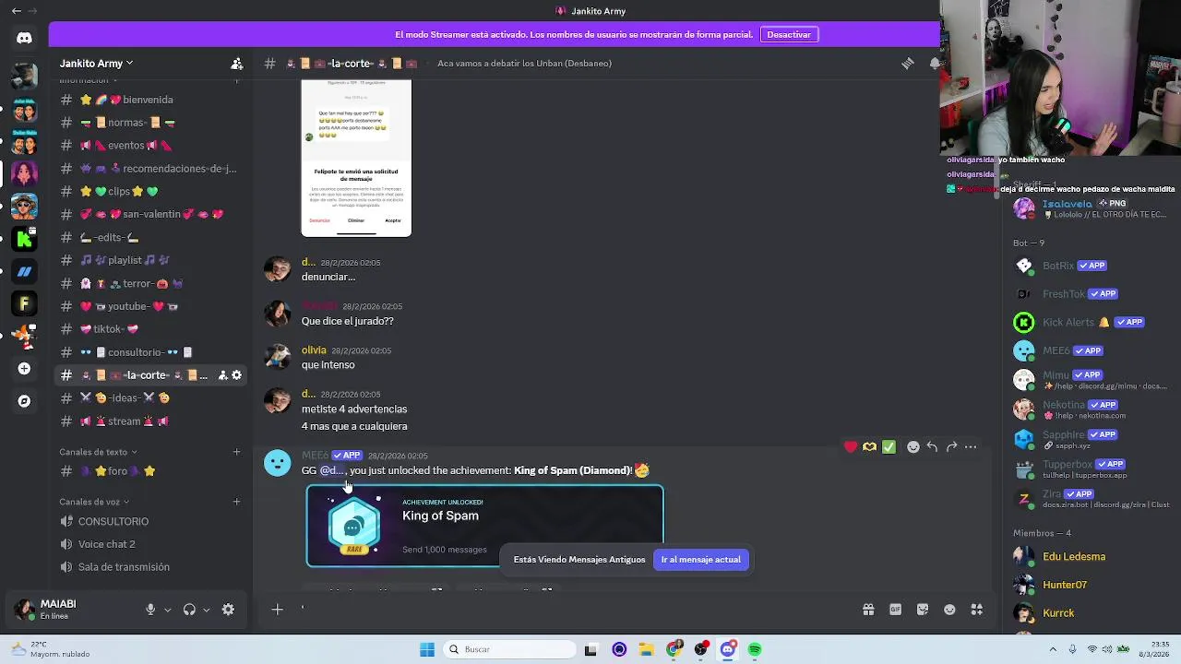Add green checkmark reaction to MEE6 message
The width and height of the screenshot is (1181, 664).
(889, 447)
